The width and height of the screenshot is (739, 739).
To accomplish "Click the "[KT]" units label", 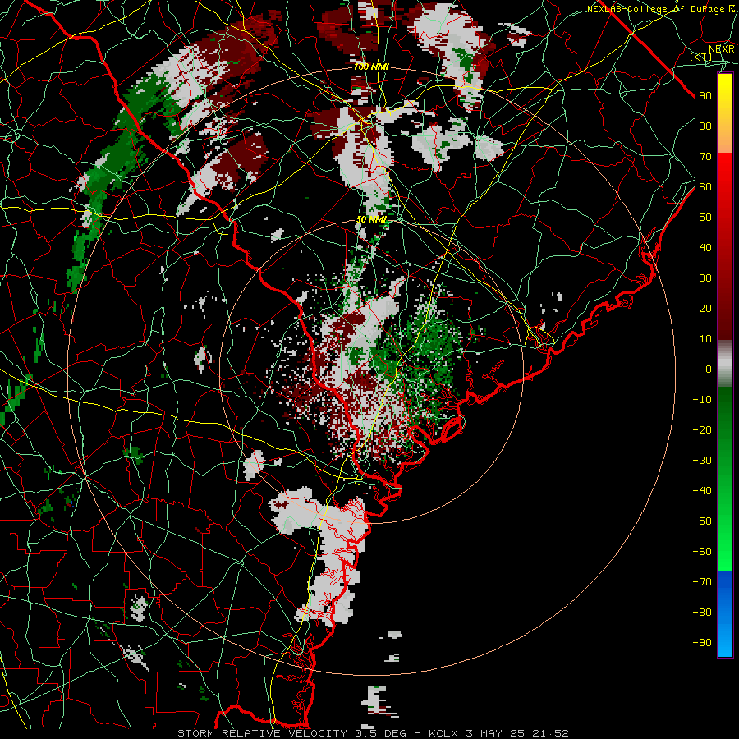I will (701, 57).
